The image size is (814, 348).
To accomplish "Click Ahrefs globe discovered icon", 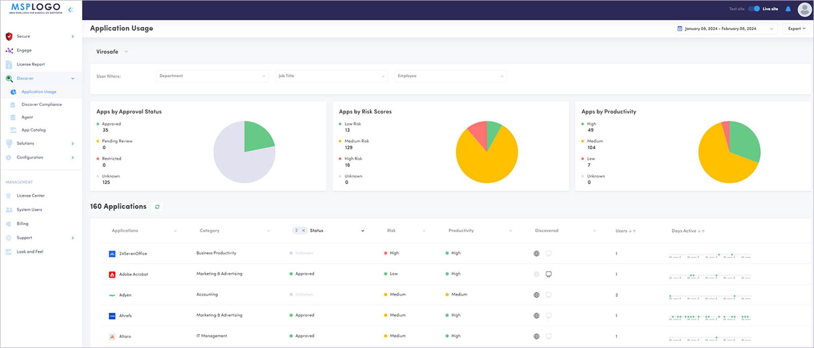I will [x=537, y=316].
